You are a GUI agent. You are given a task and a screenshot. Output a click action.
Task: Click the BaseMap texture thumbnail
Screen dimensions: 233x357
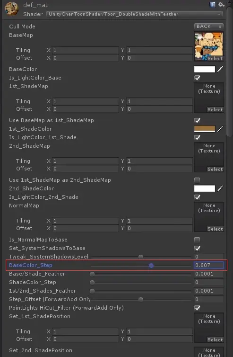[x=209, y=46]
